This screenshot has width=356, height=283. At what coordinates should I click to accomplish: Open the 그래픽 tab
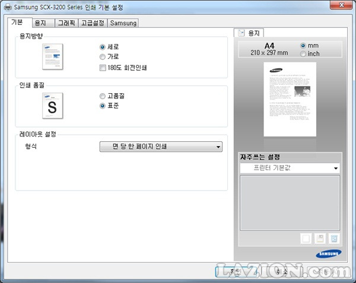tap(66, 23)
